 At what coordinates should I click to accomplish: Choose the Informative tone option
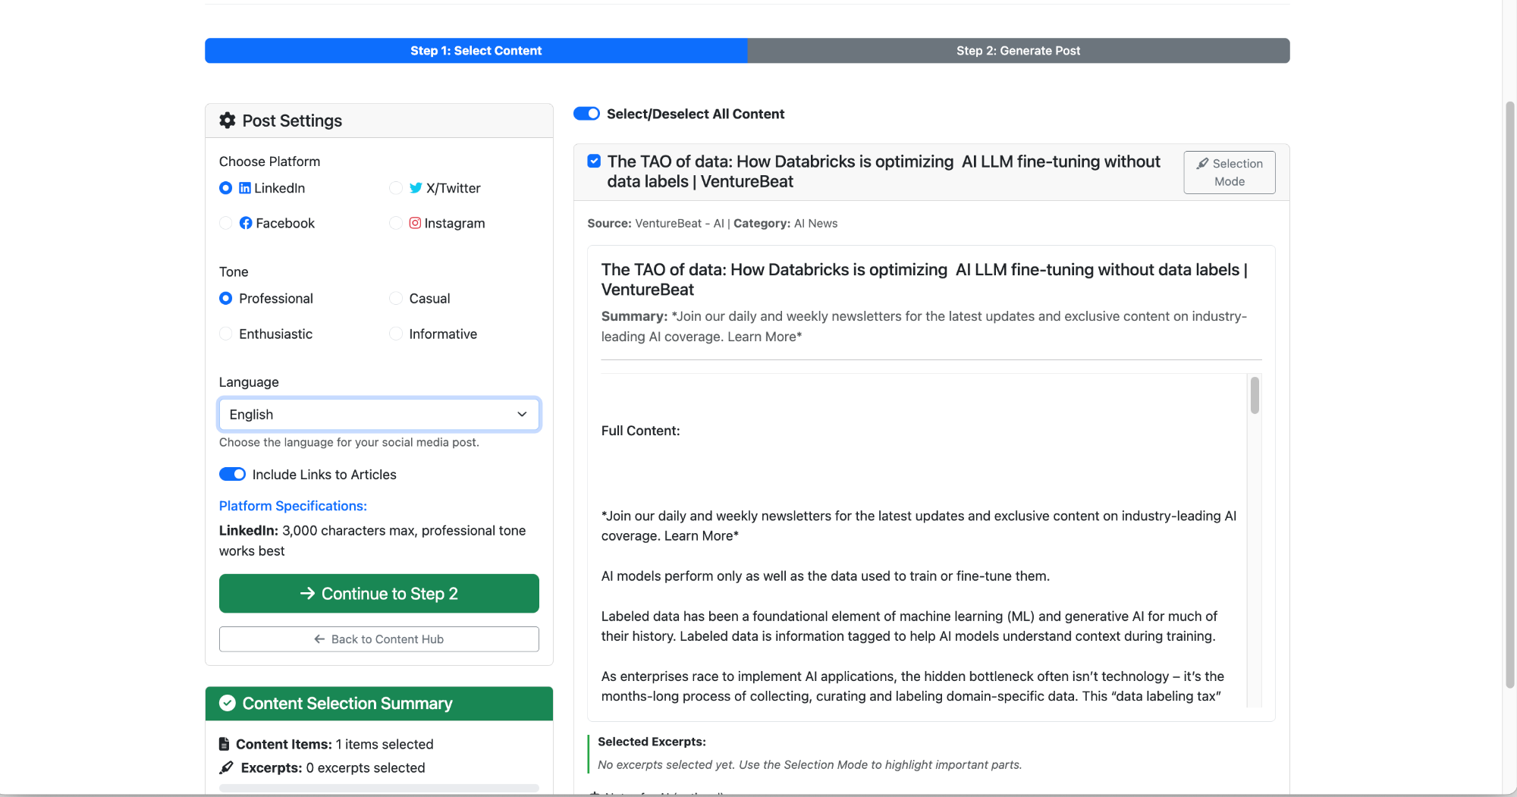(x=395, y=334)
